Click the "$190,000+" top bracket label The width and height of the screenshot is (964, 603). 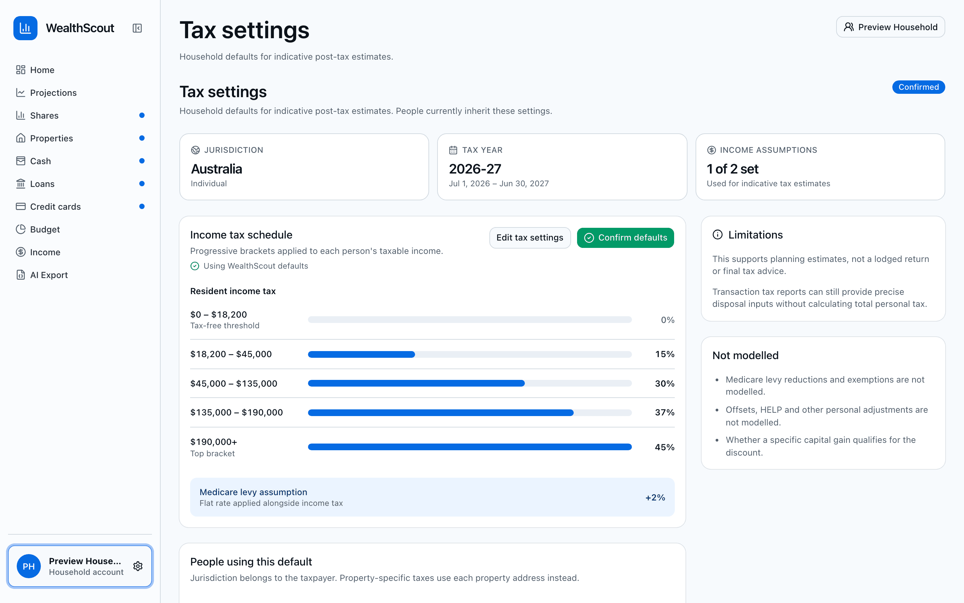tap(214, 442)
